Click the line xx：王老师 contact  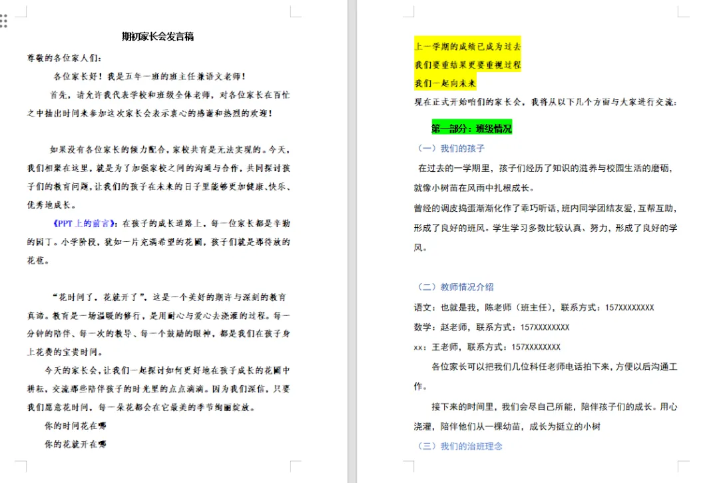coord(487,347)
